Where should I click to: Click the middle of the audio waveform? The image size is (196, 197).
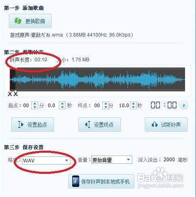pyautogui.click(x=97, y=79)
